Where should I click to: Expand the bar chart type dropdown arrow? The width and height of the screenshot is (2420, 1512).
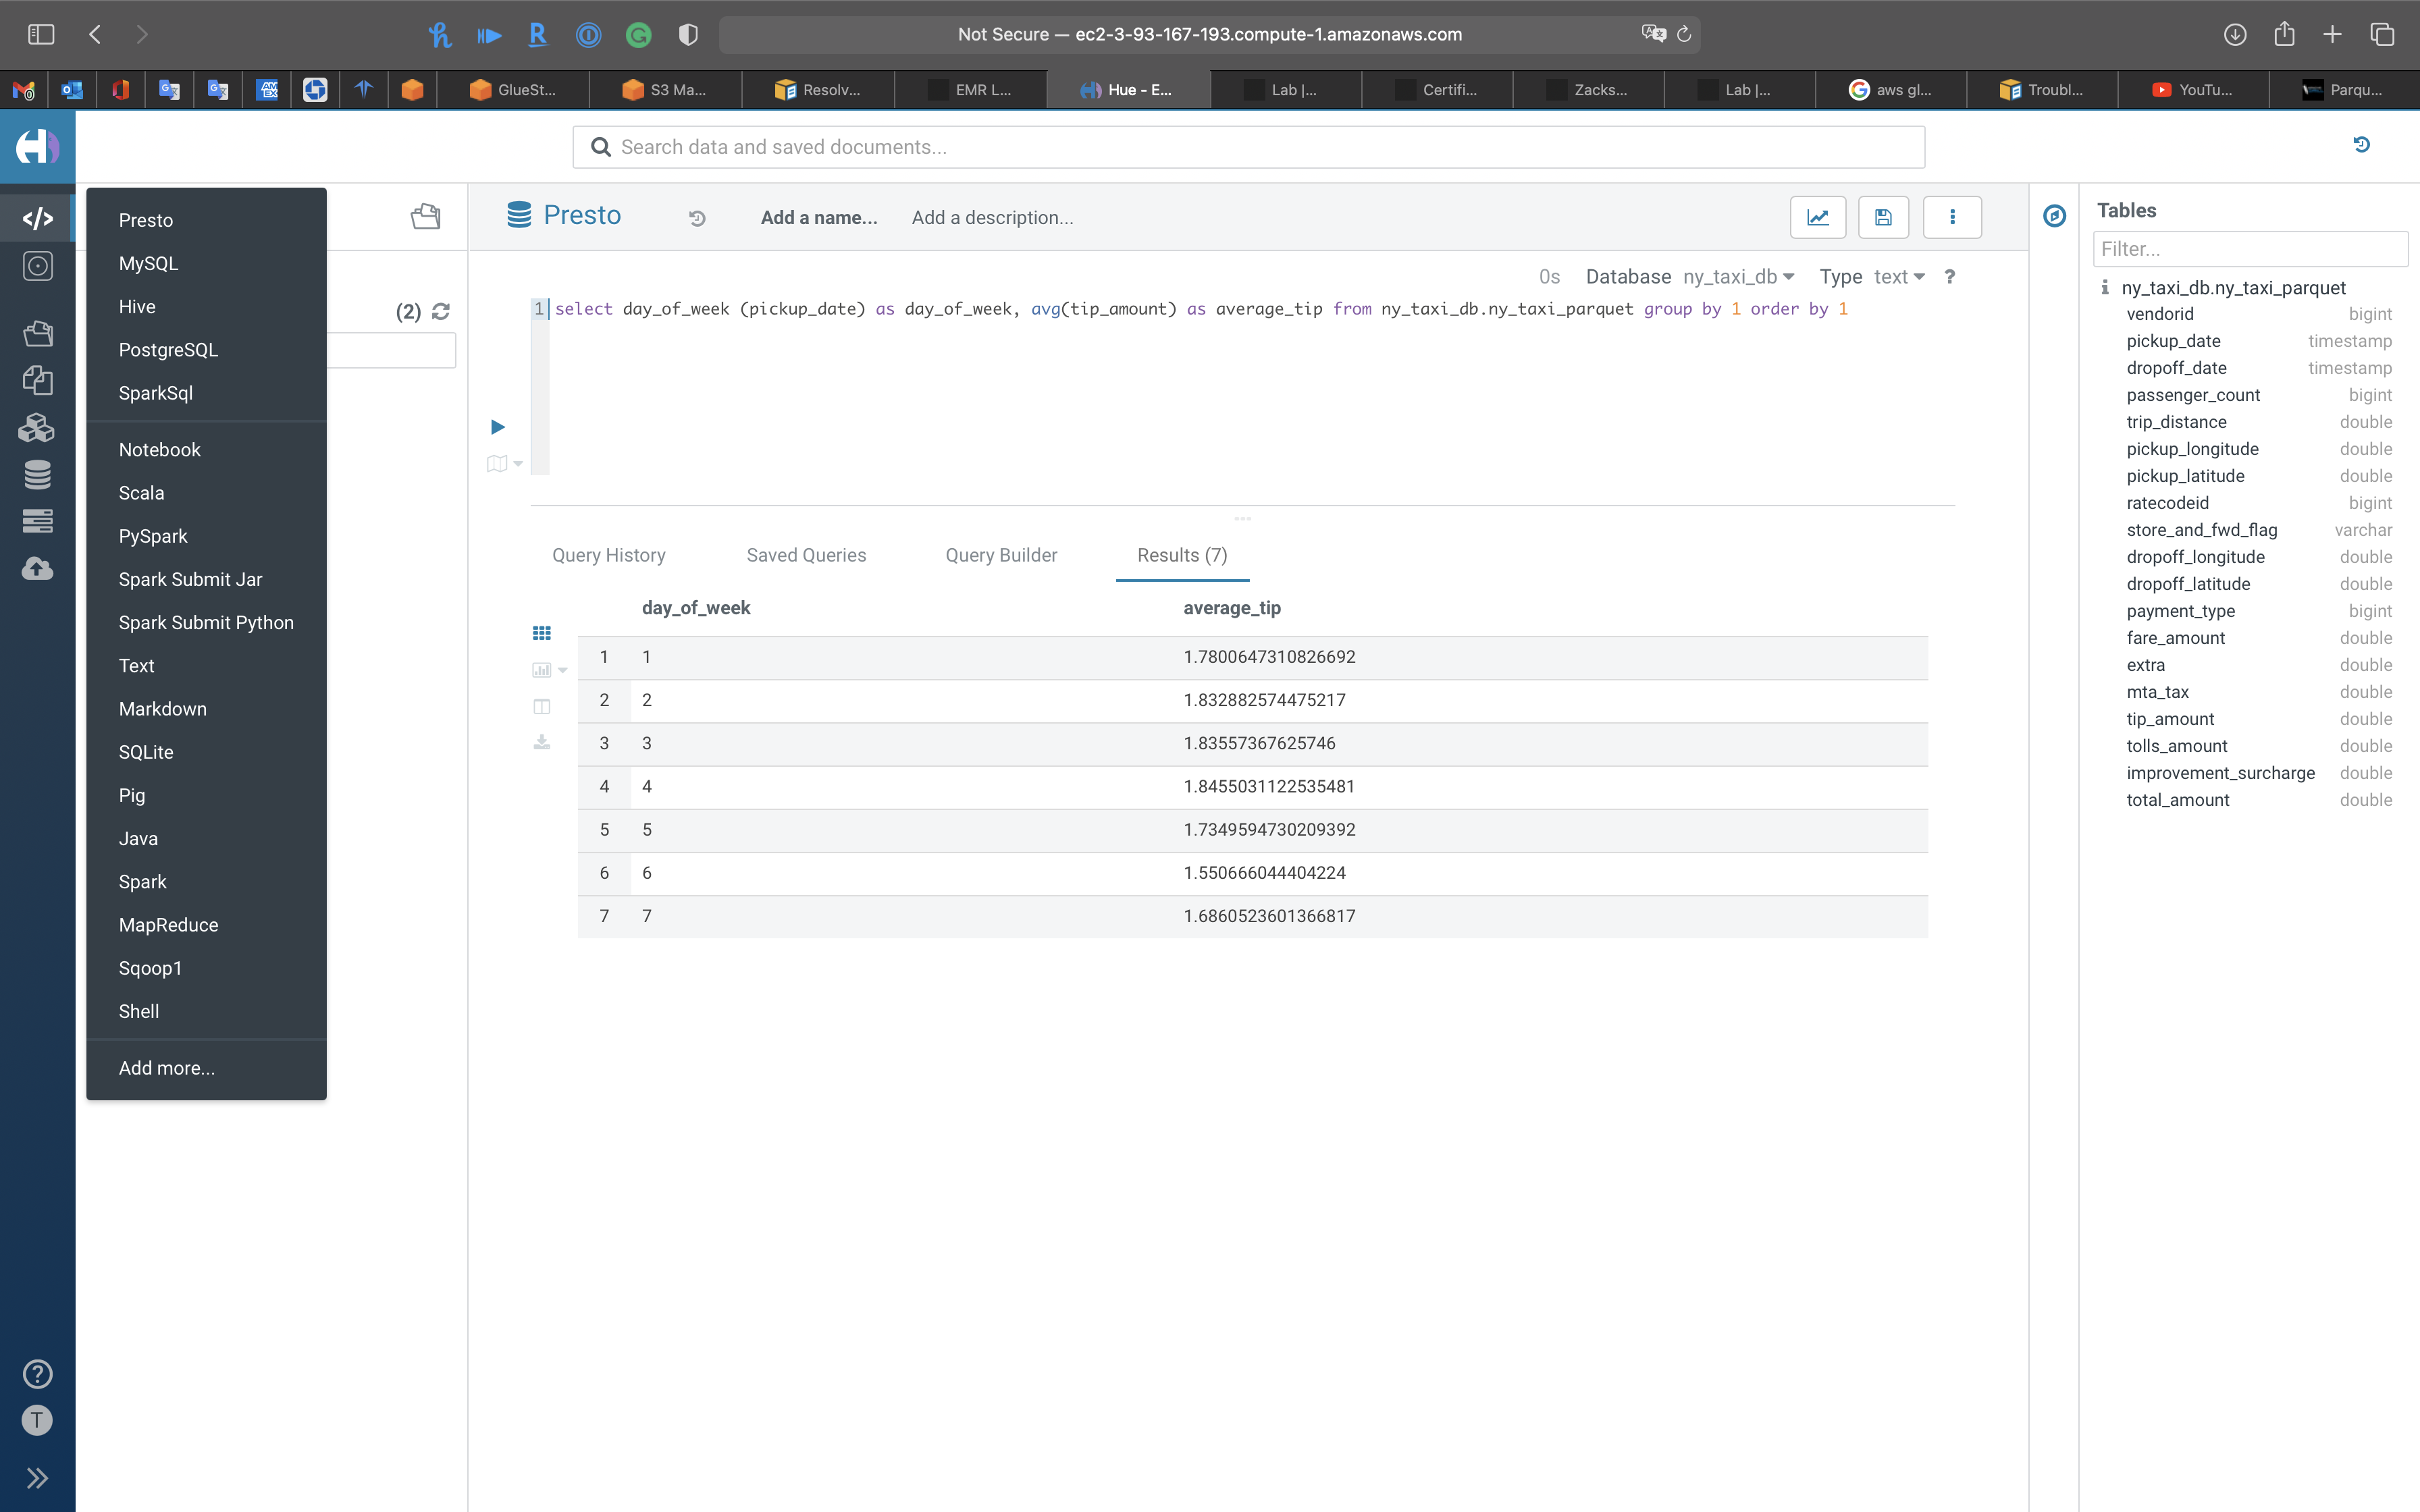click(563, 670)
